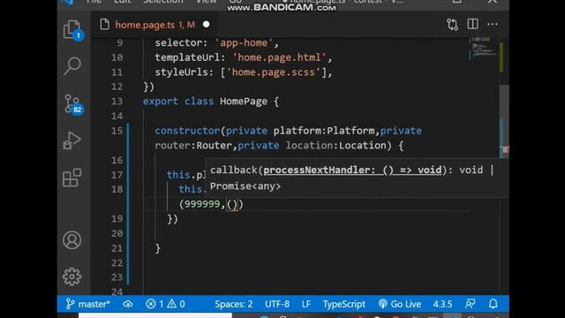Screen dimensions: 565x318
Task: Click the feedback icon in status bar
Action: click(x=470, y=304)
